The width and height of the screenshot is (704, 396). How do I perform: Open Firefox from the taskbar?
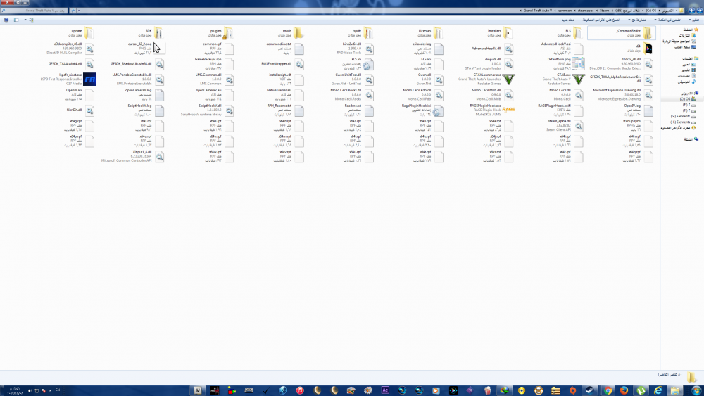(x=624, y=390)
